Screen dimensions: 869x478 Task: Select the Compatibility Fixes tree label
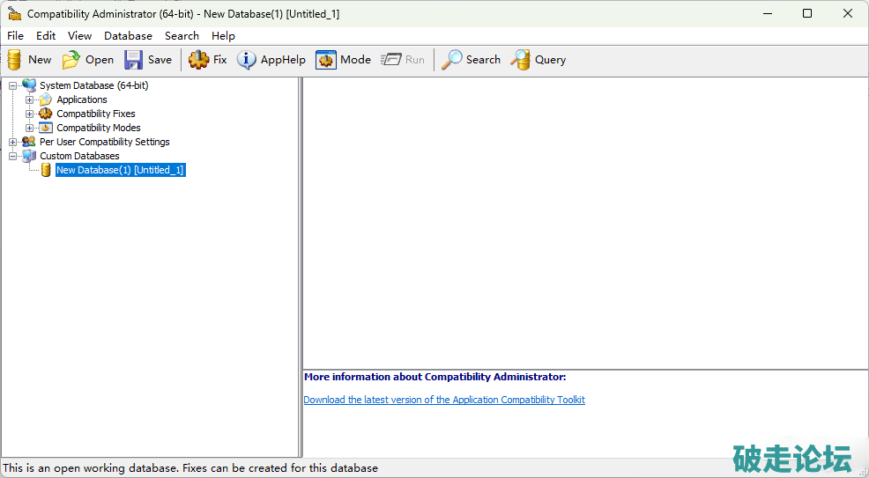96,114
